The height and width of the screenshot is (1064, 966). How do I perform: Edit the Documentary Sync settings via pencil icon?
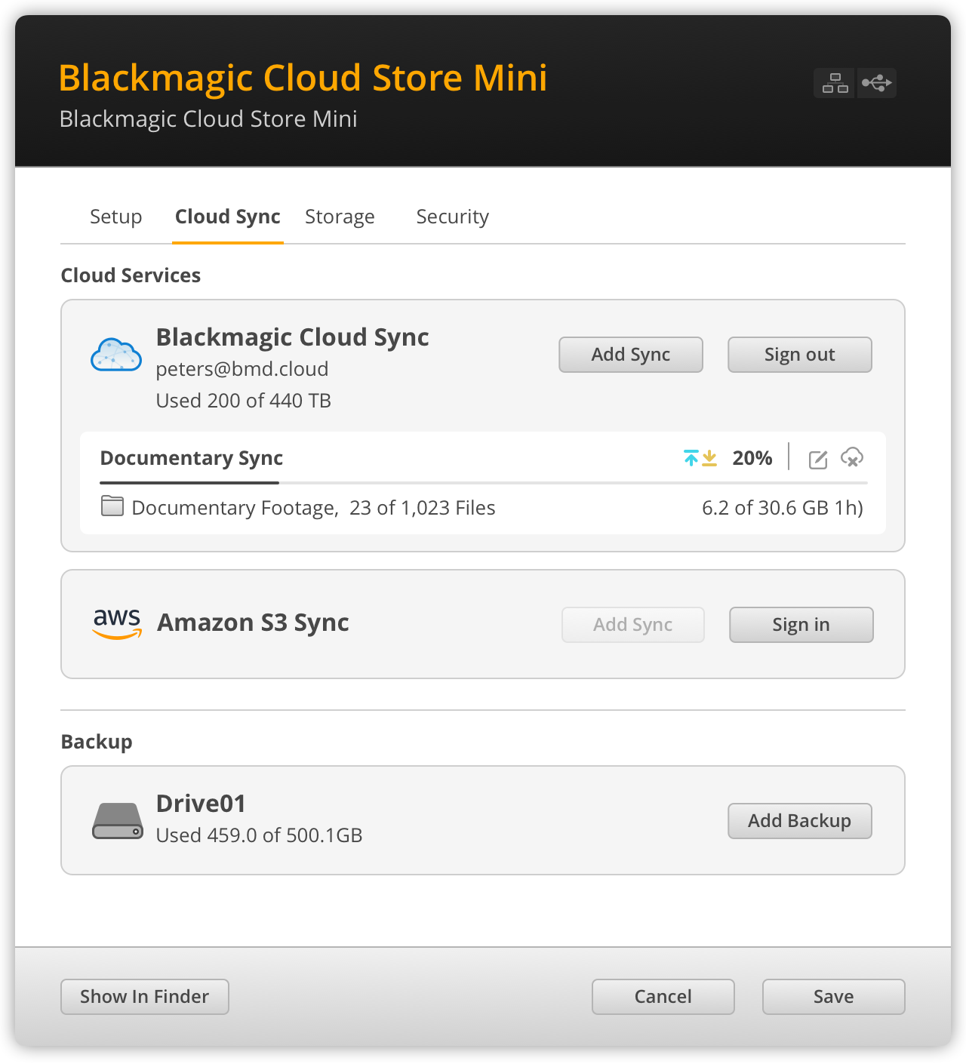[817, 458]
